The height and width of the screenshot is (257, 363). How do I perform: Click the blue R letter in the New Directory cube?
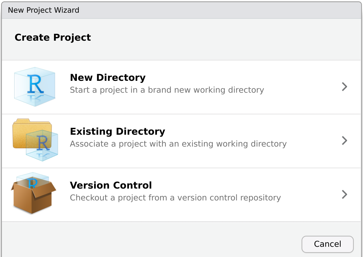pos(35,84)
